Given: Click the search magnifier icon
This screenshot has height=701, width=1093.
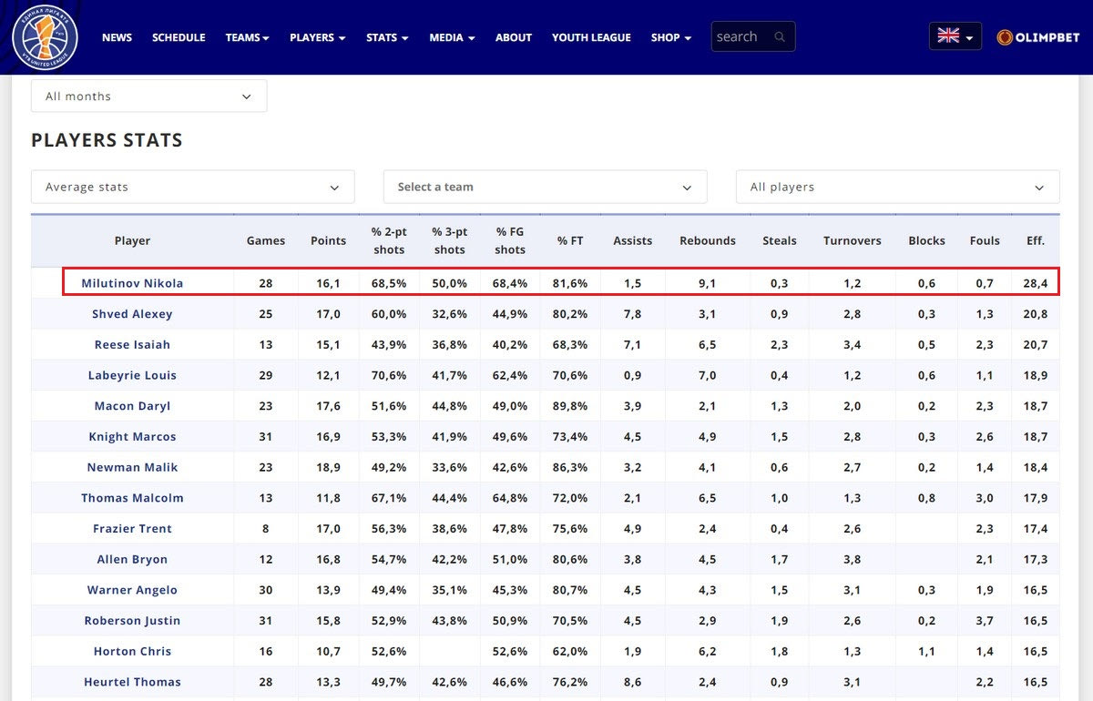Looking at the screenshot, I should (780, 37).
